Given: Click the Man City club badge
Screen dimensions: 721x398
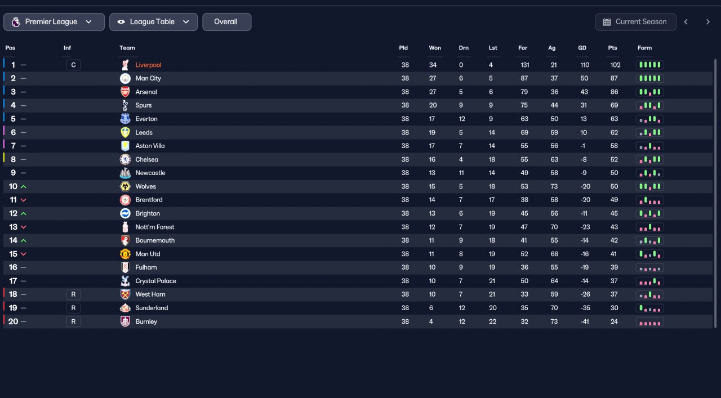Looking at the screenshot, I should click(x=125, y=78).
